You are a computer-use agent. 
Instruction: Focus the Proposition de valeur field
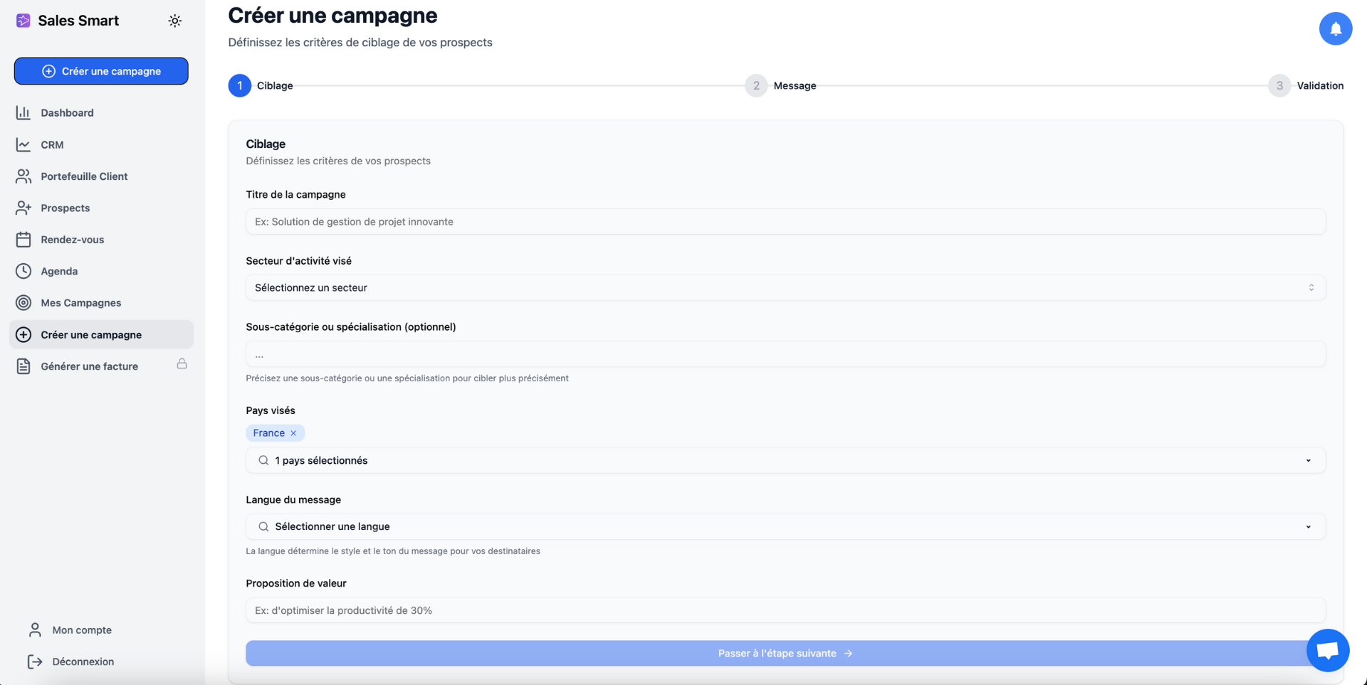[x=785, y=610]
